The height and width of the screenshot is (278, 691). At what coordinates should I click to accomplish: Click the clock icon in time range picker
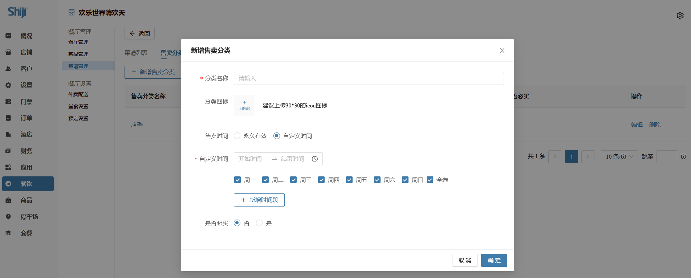(x=315, y=159)
